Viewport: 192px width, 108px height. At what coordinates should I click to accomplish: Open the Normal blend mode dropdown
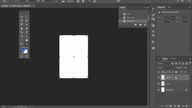point(166,68)
